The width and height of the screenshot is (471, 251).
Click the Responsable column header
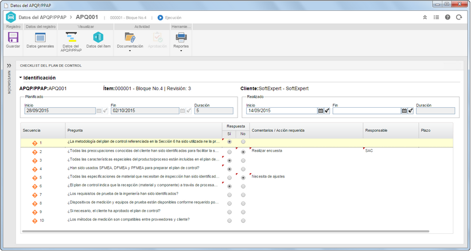[x=391, y=131]
